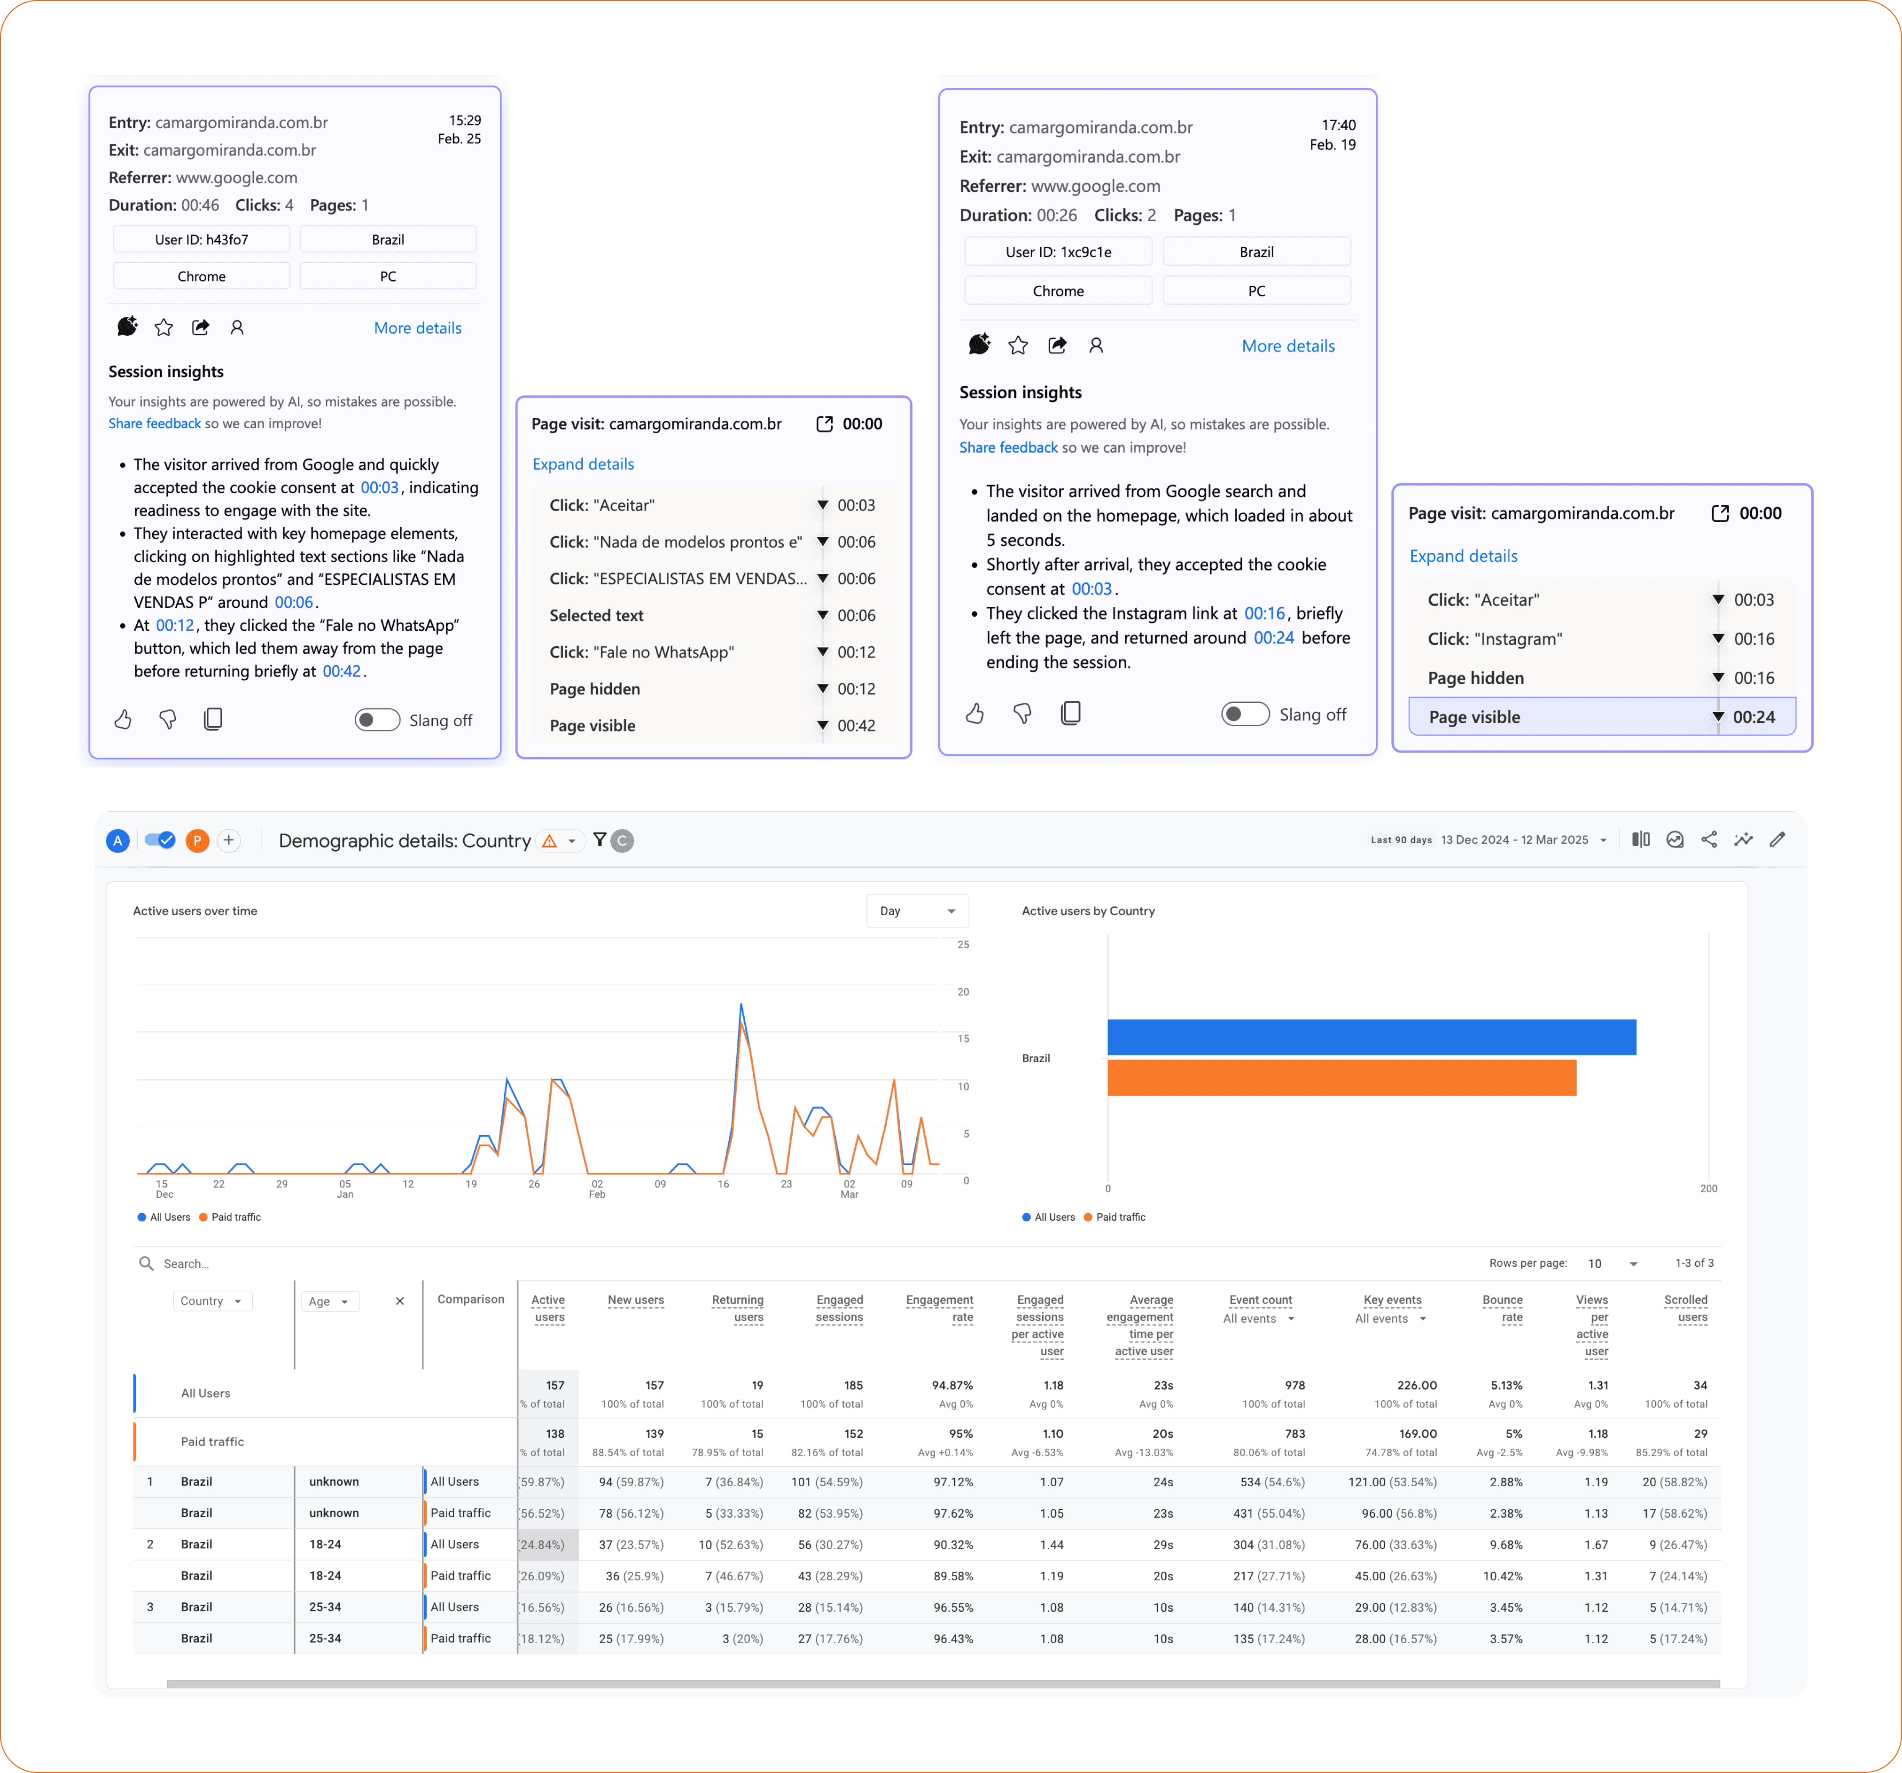Image resolution: width=1902 pixels, height=1773 pixels.
Task: Open More details for the Feb. 25 session
Action: click(417, 328)
